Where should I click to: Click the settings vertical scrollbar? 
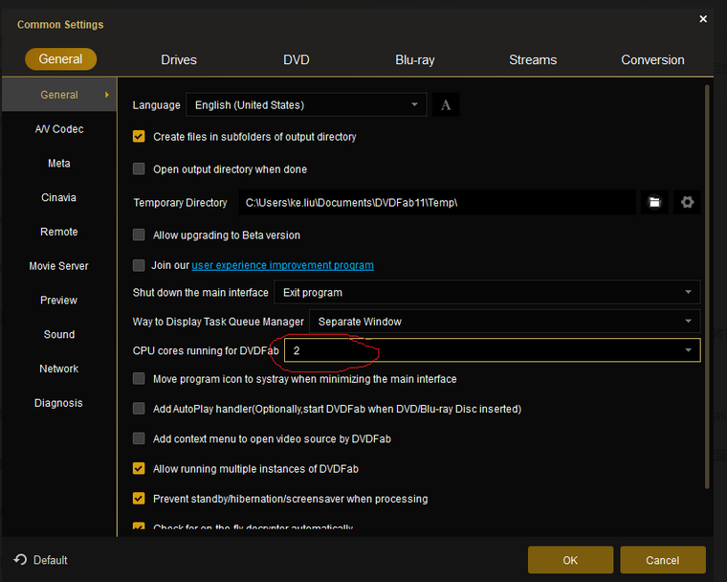point(707,286)
